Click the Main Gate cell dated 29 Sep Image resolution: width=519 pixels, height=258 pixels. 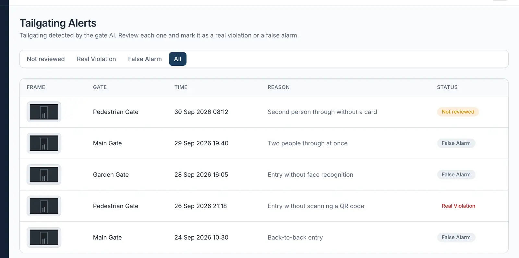click(x=107, y=143)
